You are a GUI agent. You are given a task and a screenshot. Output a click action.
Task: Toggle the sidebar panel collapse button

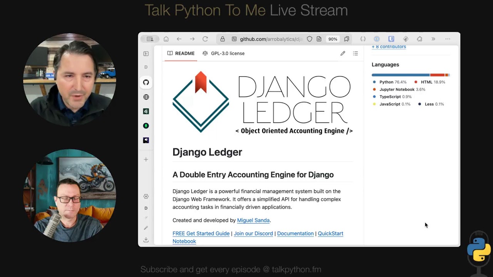146,54
